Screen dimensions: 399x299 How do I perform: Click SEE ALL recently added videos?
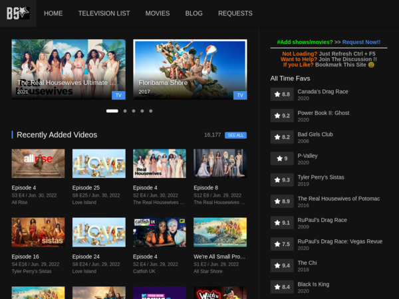(235, 136)
